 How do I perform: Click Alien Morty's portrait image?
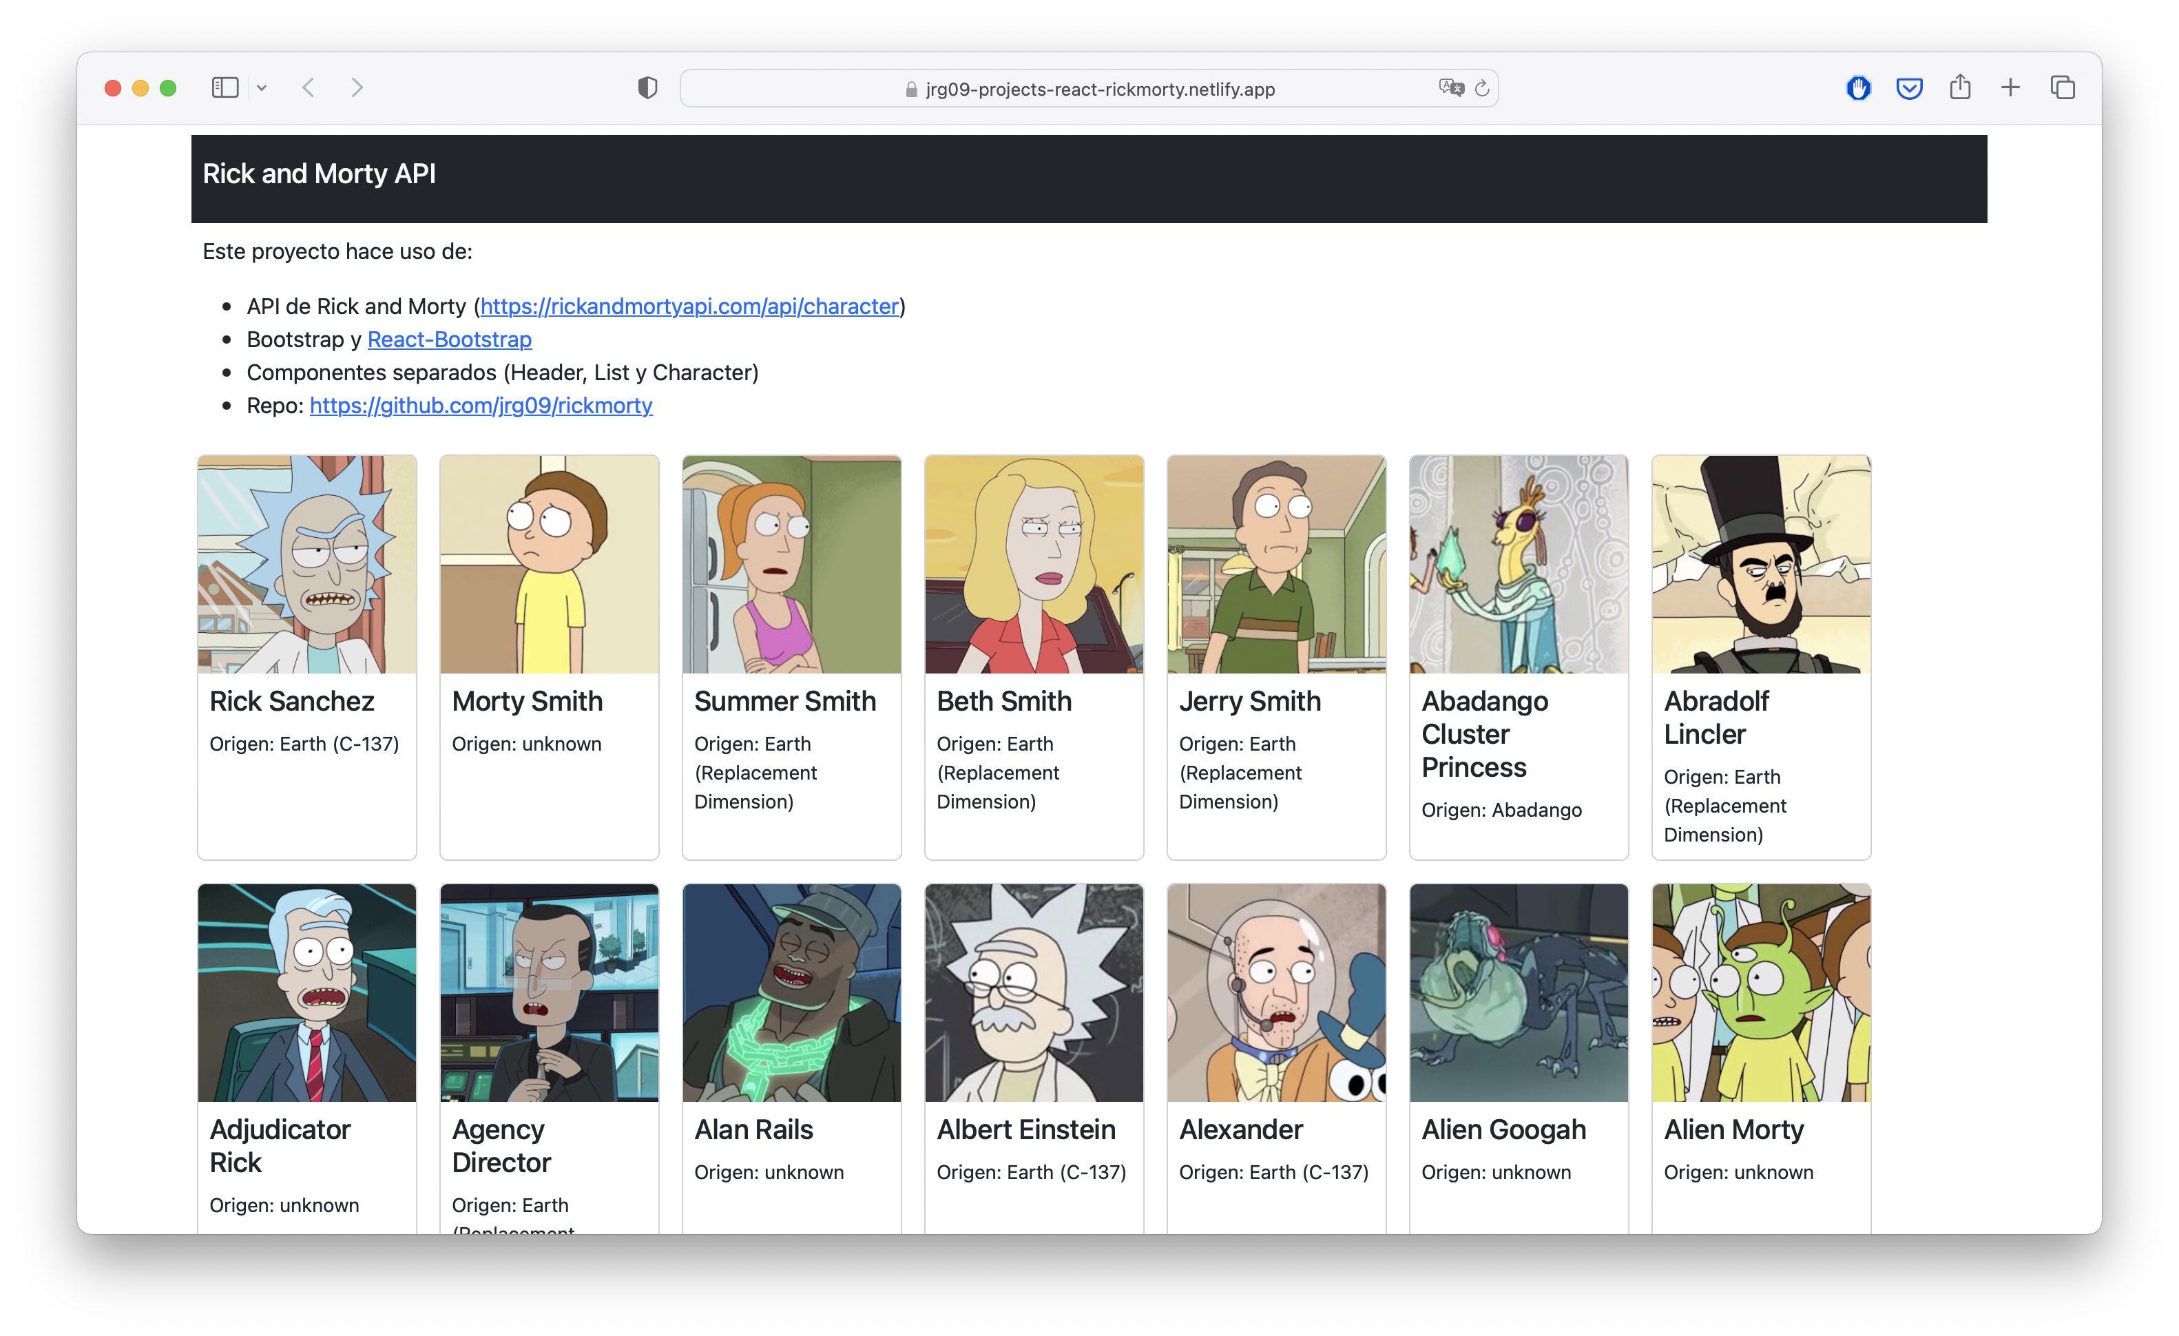click(1761, 992)
